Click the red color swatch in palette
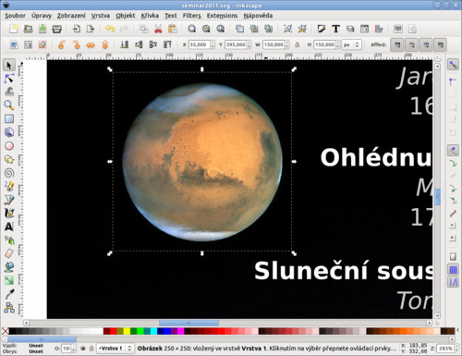Viewport: 462px width, 356px height. tap(114, 331)
